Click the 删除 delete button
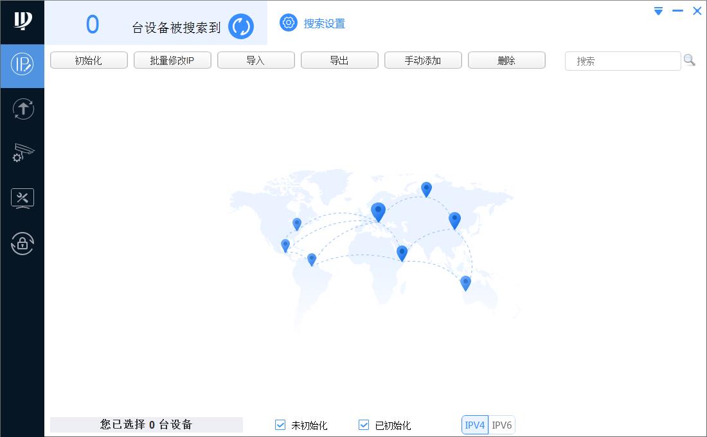The image size is (707, 437). tap(506, 60)
